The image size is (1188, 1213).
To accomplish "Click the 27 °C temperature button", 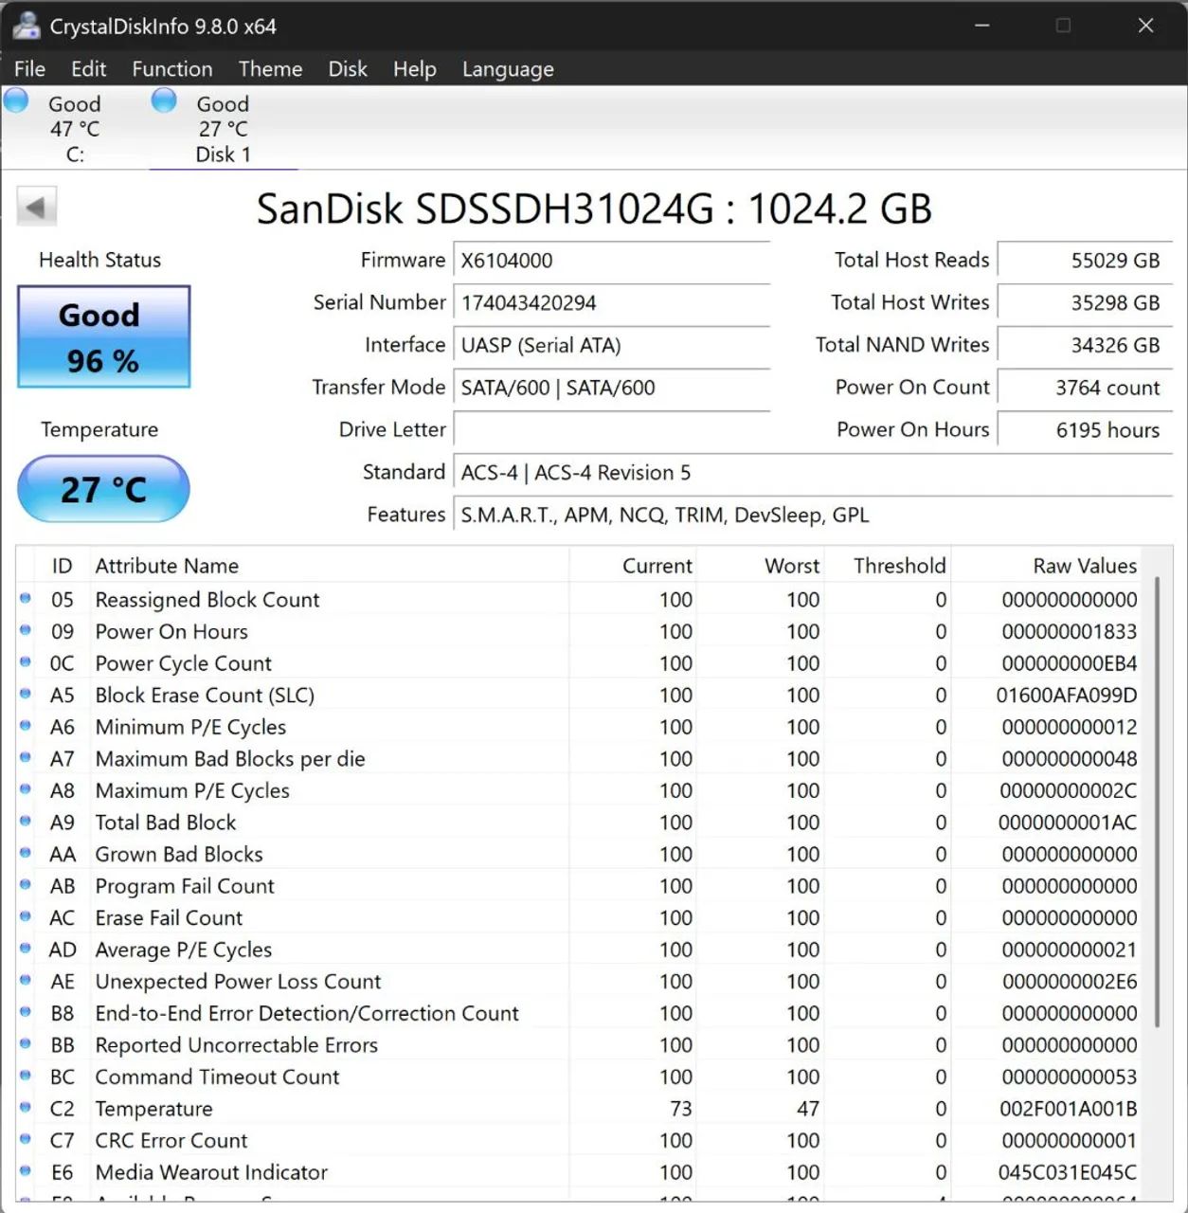I will pyautogui.click(x=103, y=489).
